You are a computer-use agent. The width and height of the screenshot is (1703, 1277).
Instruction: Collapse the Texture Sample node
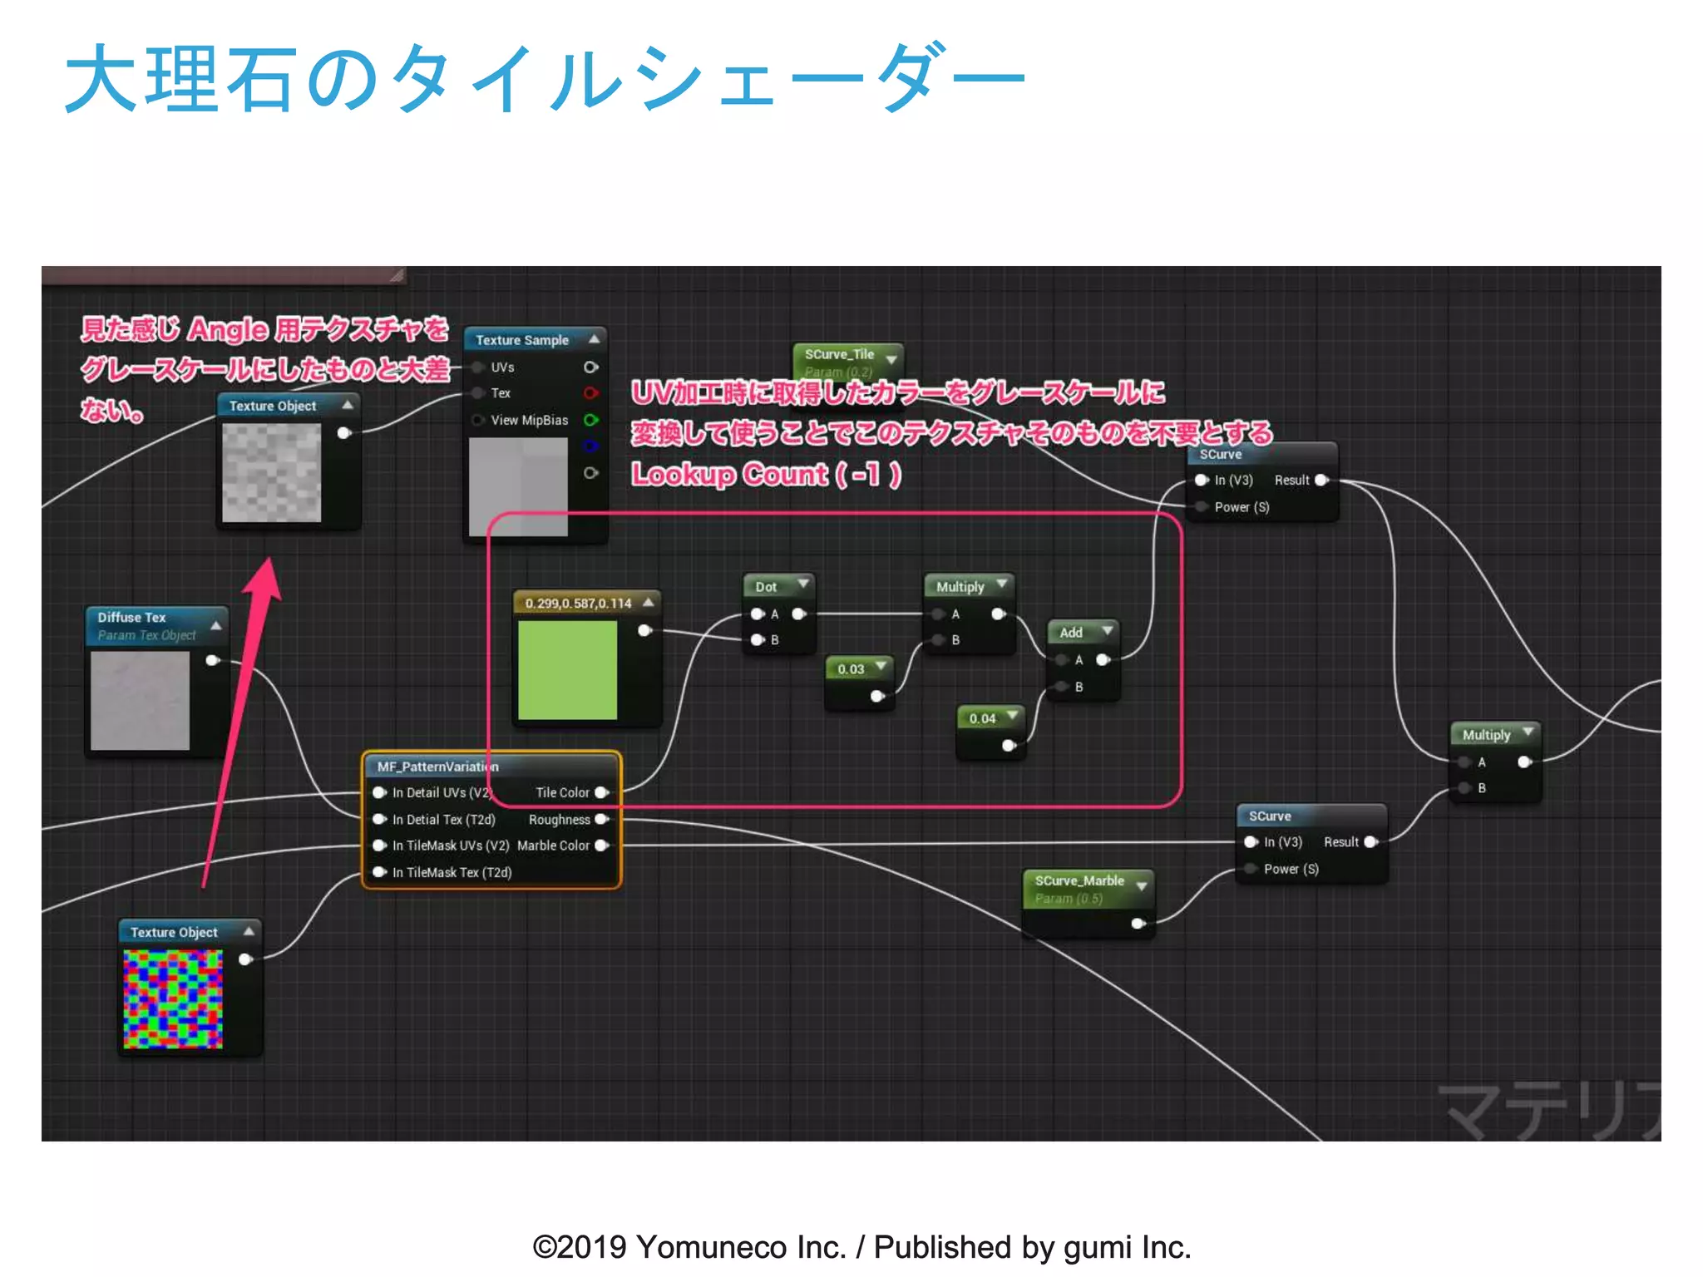pos(594,339)
